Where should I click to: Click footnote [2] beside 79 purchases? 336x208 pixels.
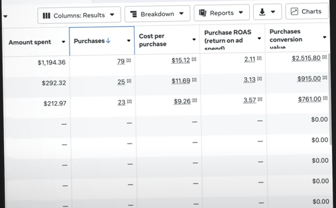(128, 61)
